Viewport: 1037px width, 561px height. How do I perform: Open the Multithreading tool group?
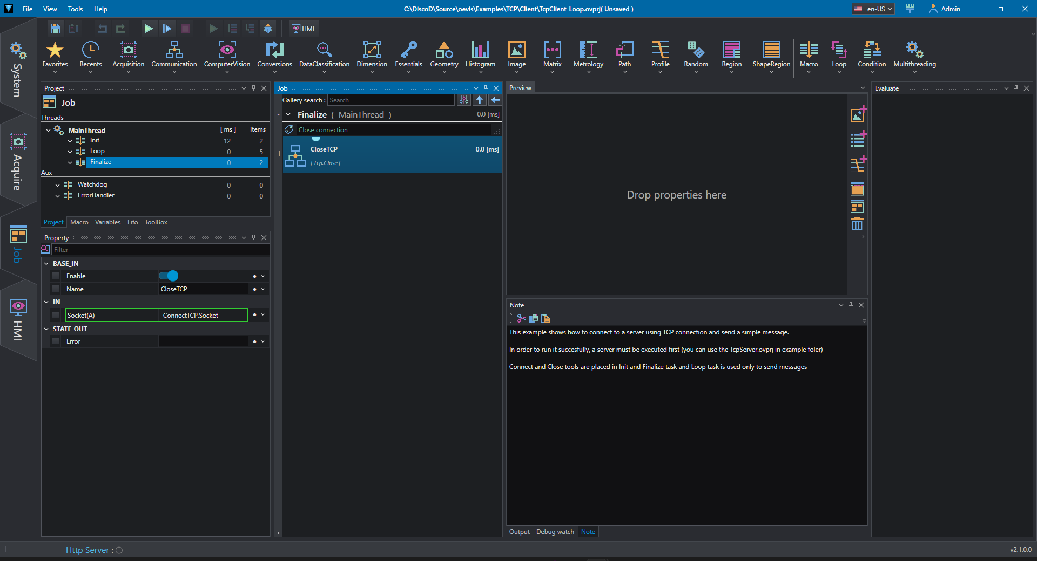[914, 55]
